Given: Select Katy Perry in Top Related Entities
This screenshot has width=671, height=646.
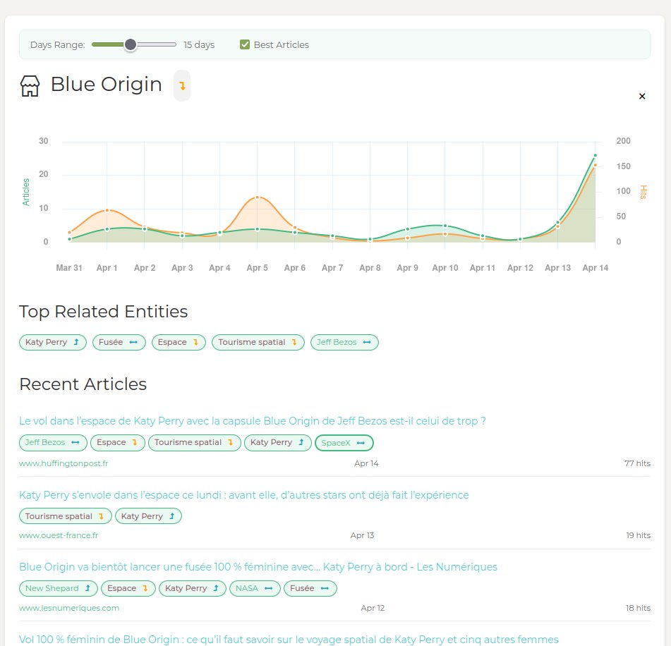Looking at the screenshot, I should [x=53, y=342].
